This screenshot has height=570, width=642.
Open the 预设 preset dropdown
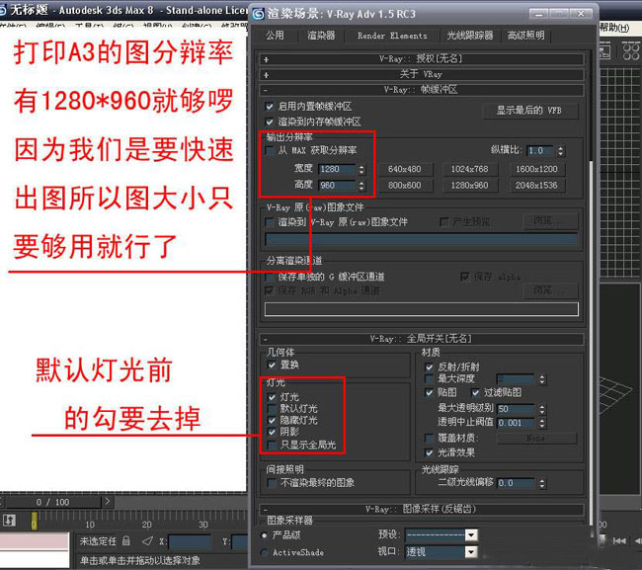pos(471,535)
